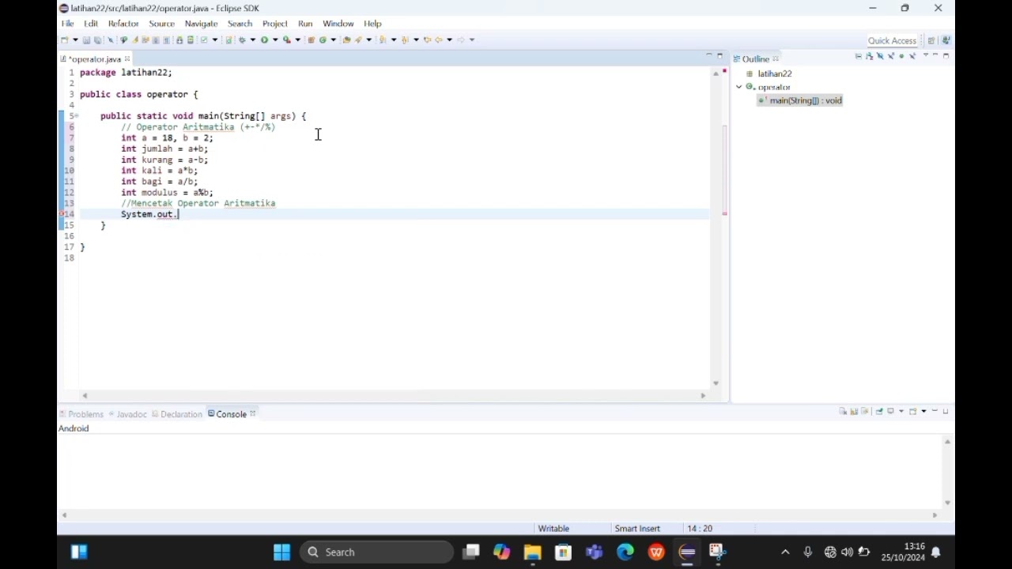Screen dimensions: 1012x569
Task: Click the editor horizontal scrollbar
Action: coord(393,395)
